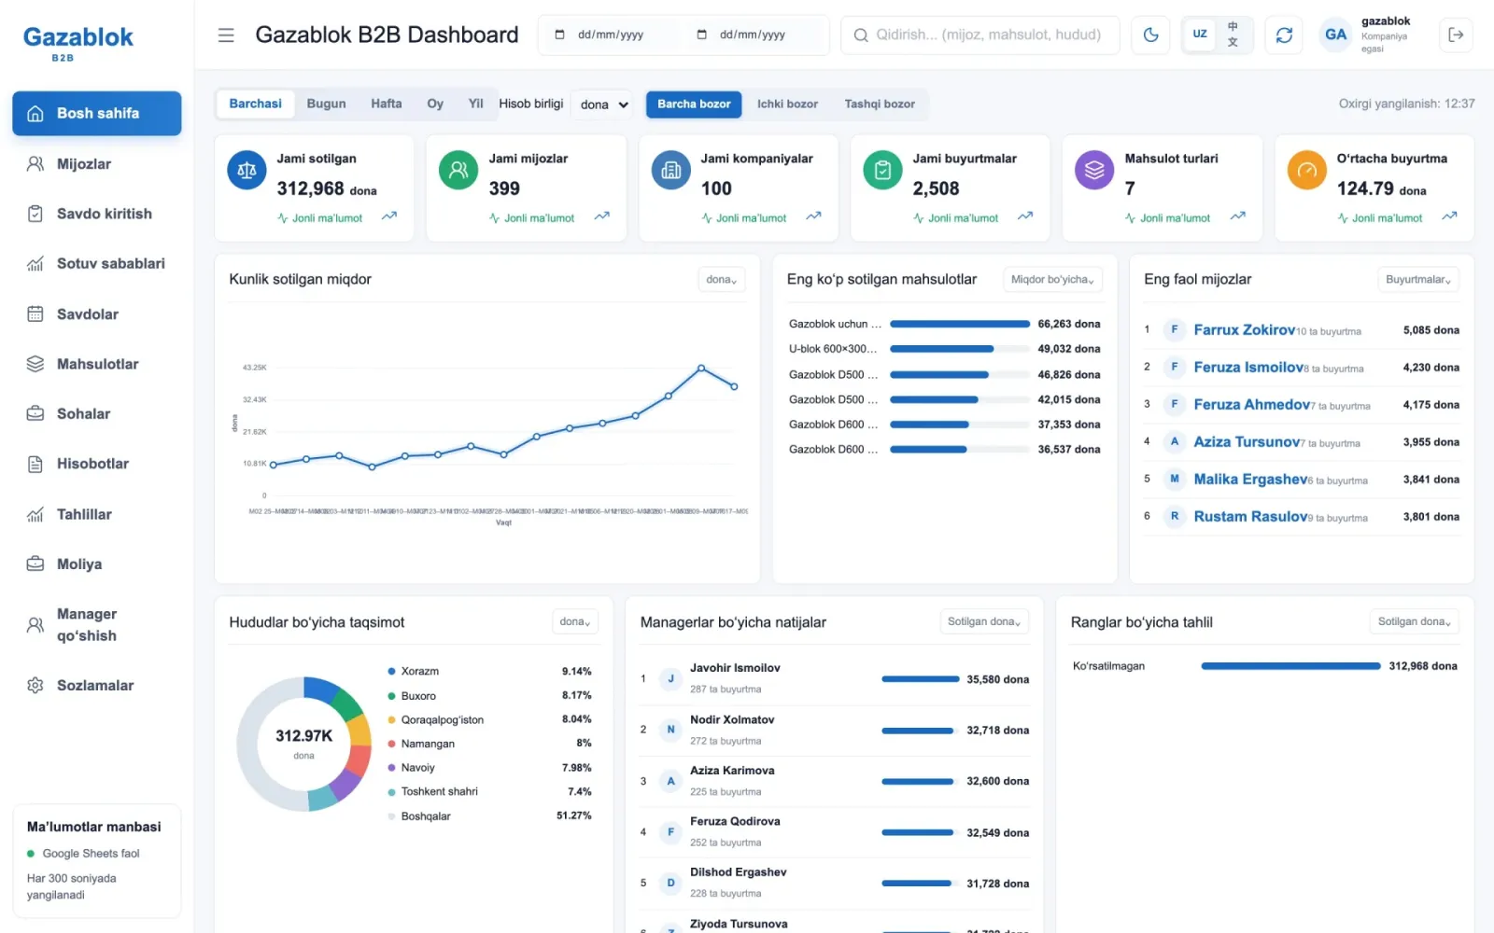
Task: Click Sohalar briefcase icon
Action: coord(35,413)
